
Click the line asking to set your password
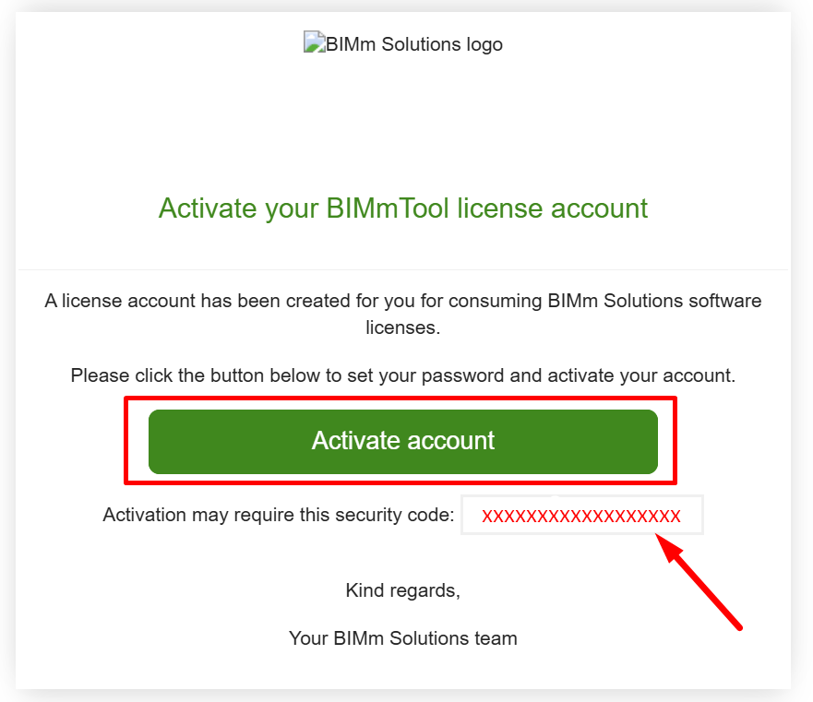[x=403, y=375]
